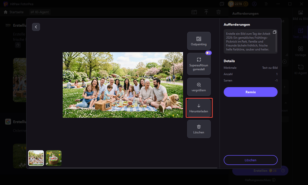The height and width of the screenshot is (185, 308).
Task: Click the purple Remix button
Action: [x=250, y=92]
